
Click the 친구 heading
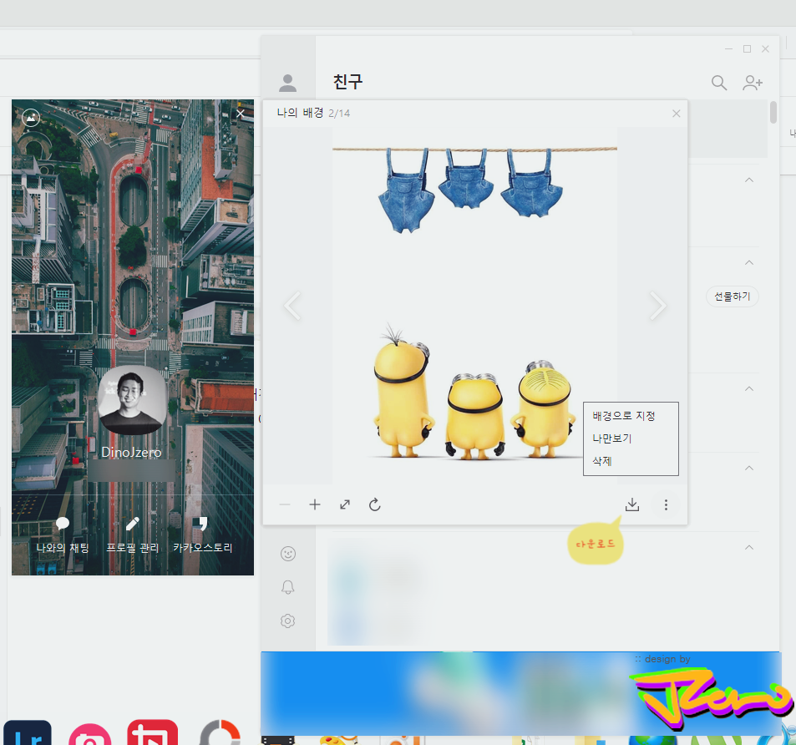[x=347, y=82]
